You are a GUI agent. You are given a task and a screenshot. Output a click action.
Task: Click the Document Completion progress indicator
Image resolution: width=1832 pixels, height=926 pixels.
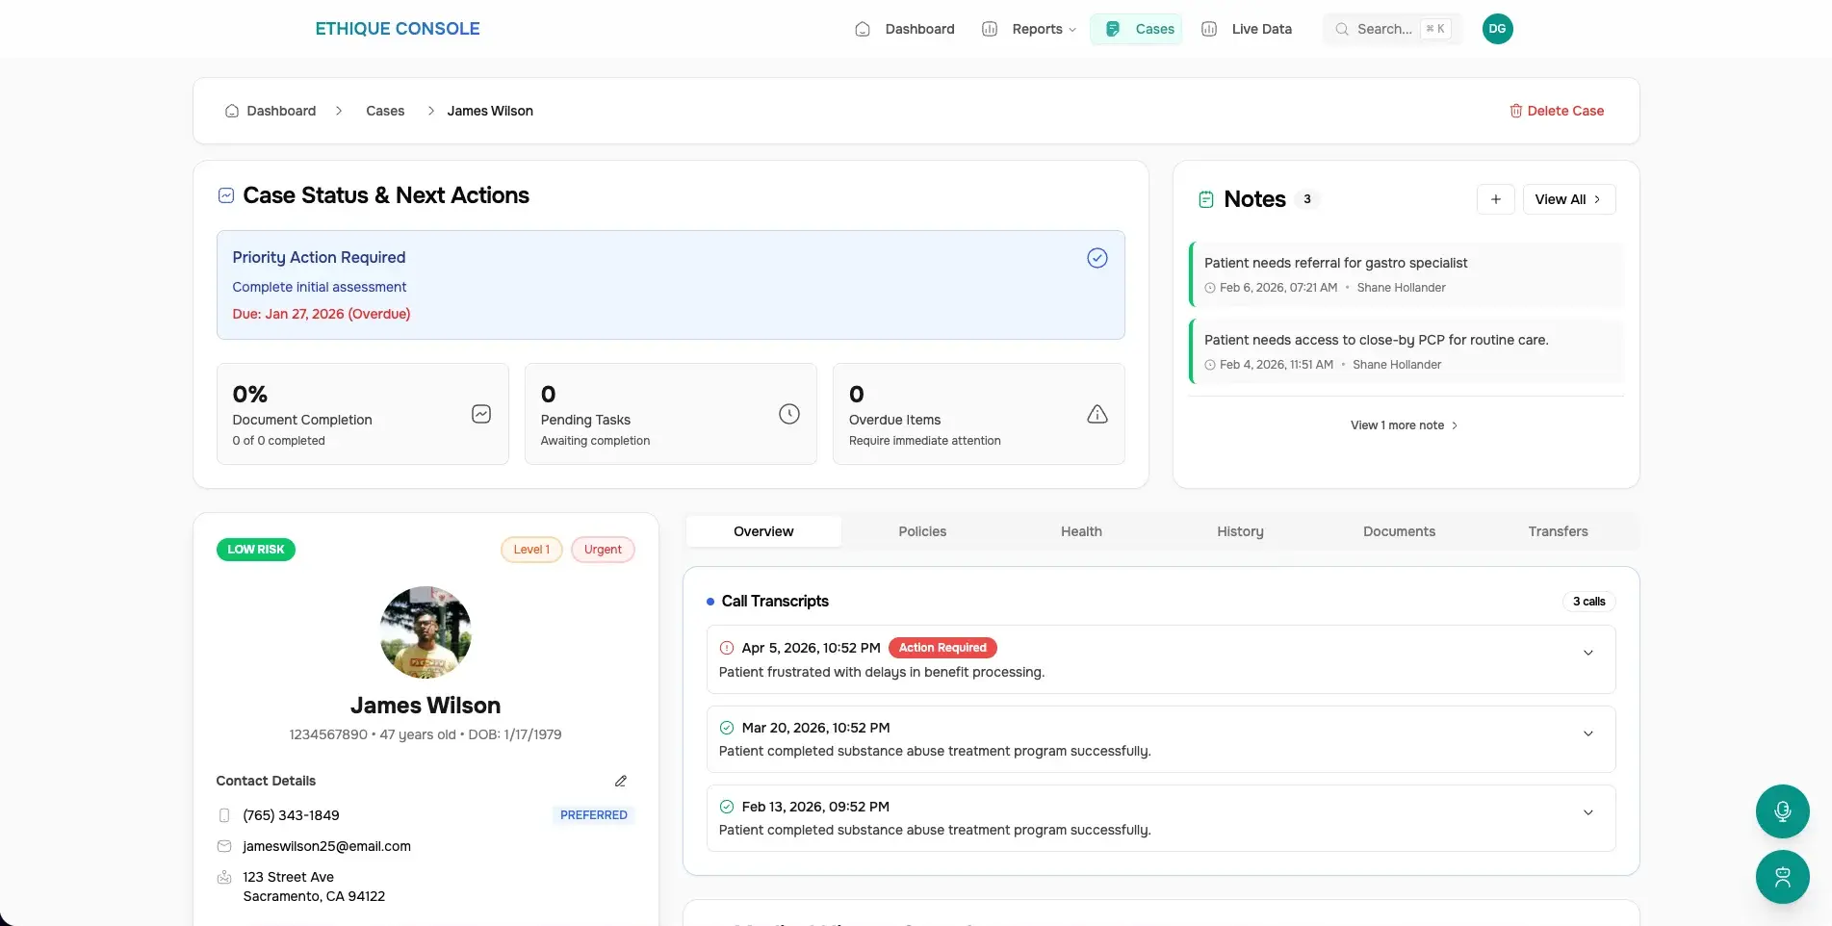click(x=480, y=414)
